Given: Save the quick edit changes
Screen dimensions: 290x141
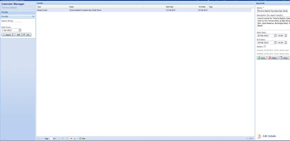Looking at the screenshot, I should (262, 58).
